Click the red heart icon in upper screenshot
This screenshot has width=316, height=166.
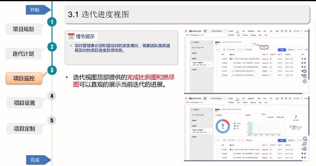tap(302, 59)
